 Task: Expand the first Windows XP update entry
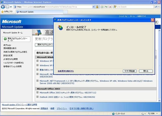click(x=37, y=61)
